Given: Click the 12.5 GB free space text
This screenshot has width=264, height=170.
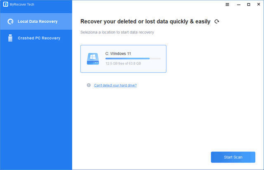Looking at the screenshot, I should click(x=123, y=64).
